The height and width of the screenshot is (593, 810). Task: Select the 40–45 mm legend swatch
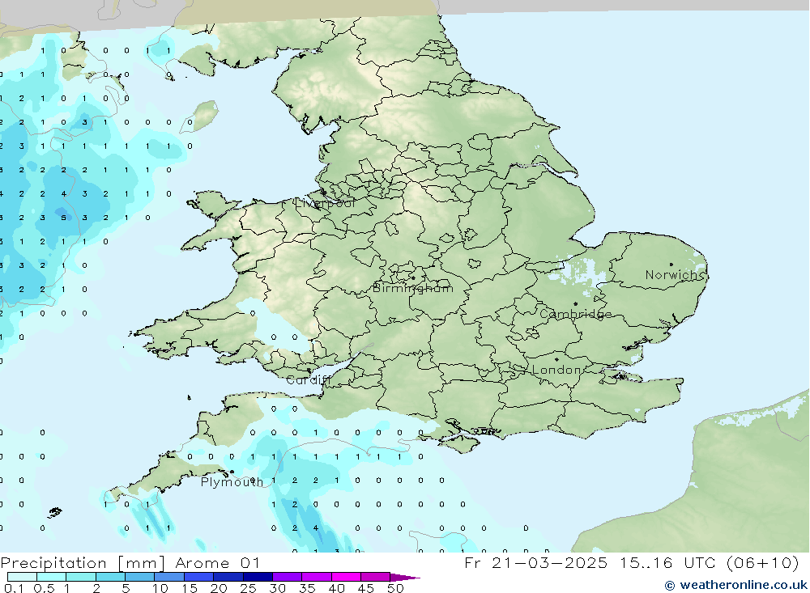(x=346, y=577)
